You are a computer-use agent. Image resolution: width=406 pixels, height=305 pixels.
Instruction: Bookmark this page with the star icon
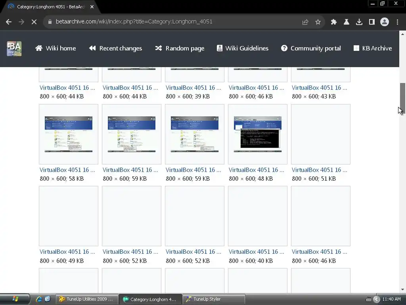point(318,22)
